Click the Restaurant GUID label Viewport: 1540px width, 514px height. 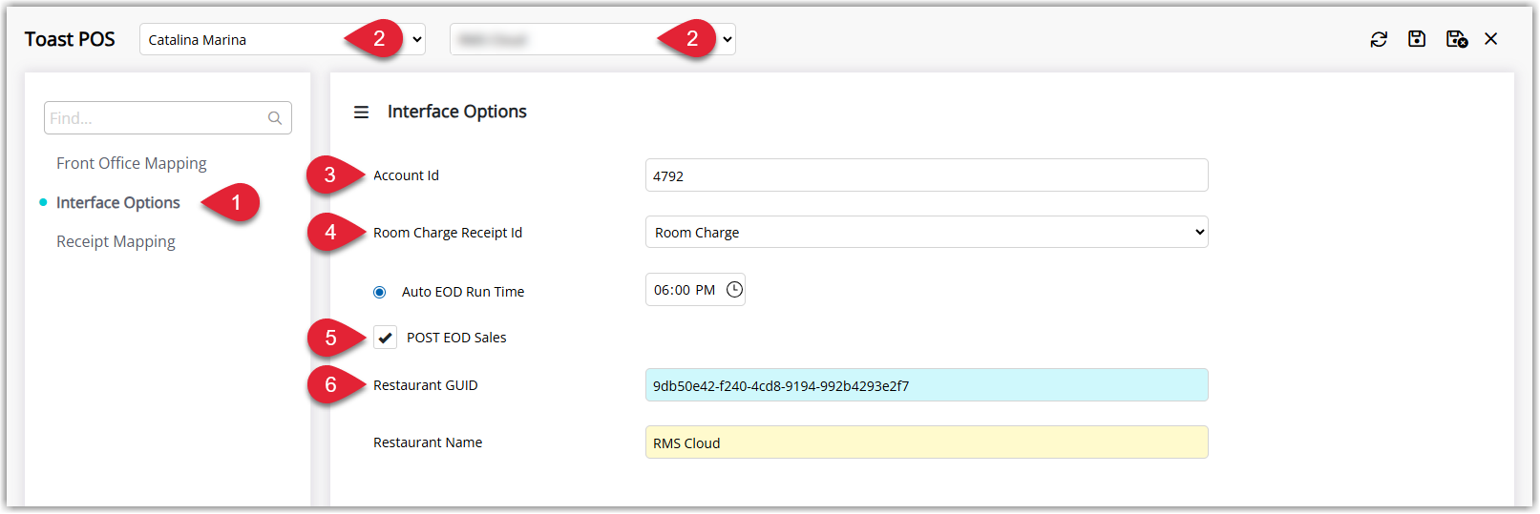(426, 385)
